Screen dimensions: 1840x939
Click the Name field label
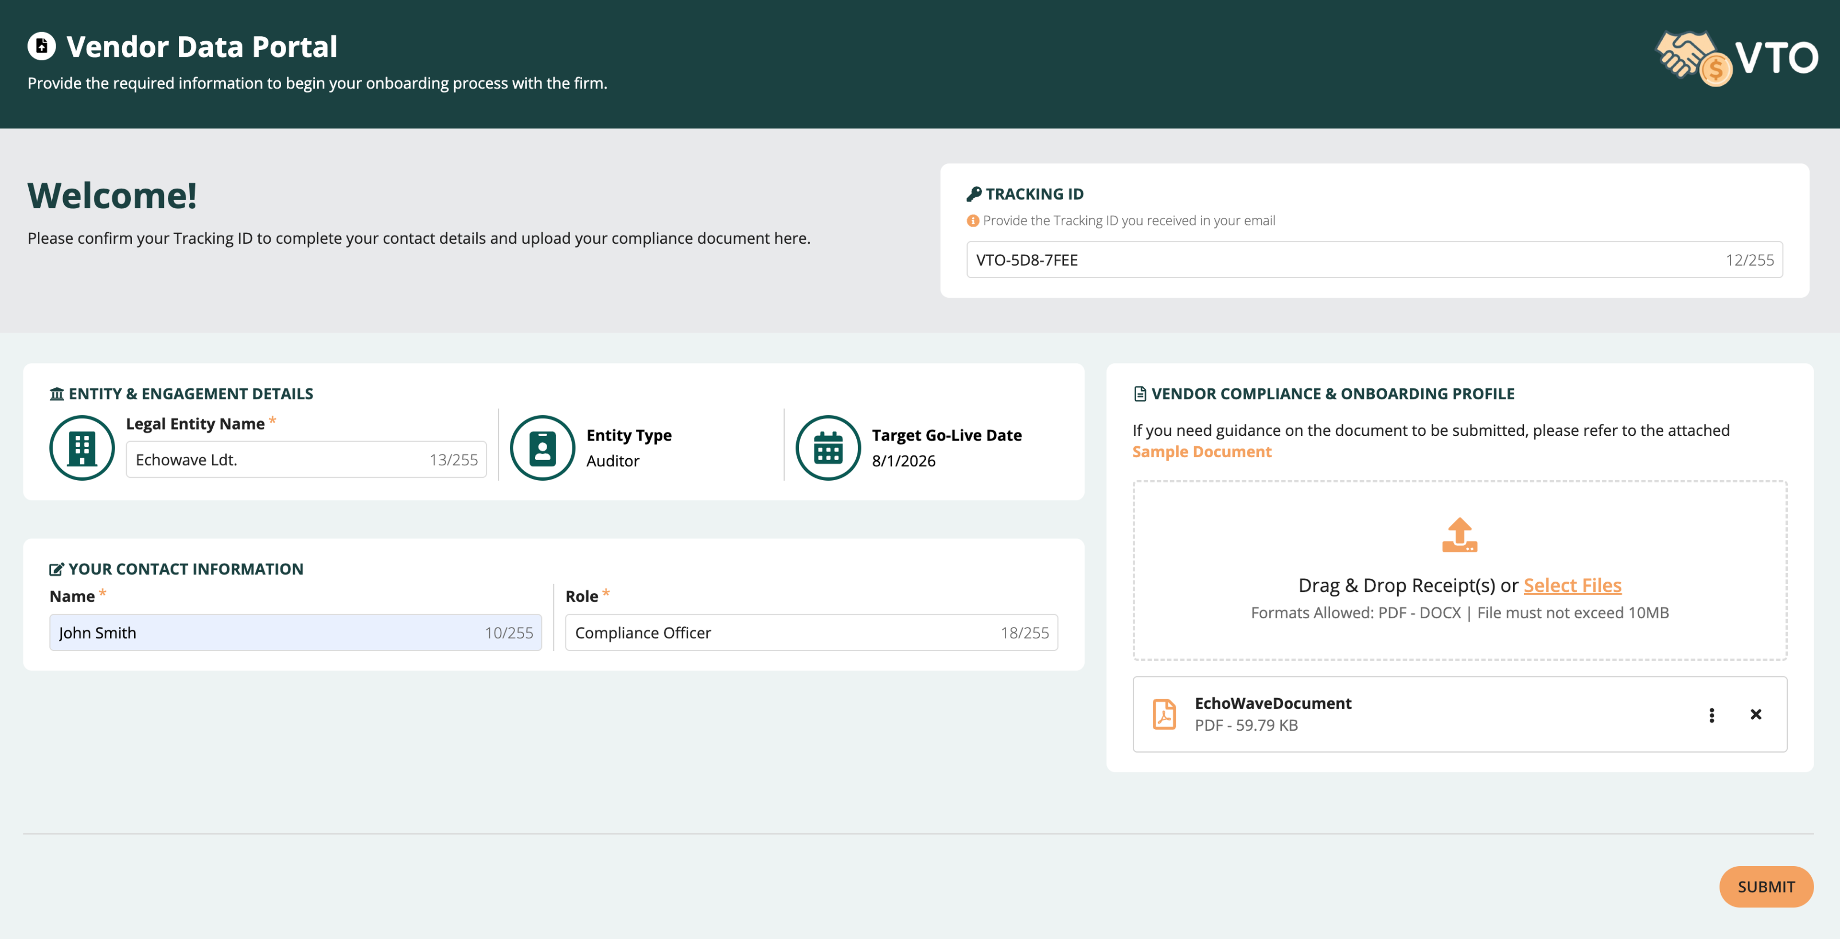pos(72,597)
